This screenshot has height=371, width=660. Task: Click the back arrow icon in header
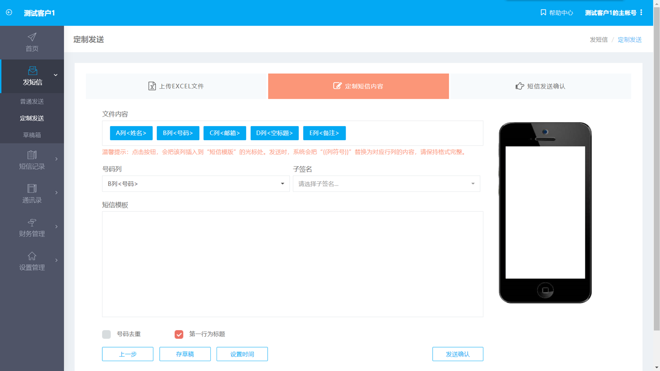[9, 12]
